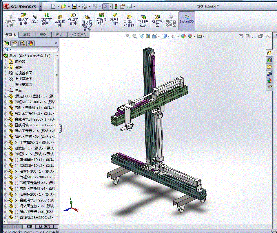Screen dimensions: 277x233
Task: Open Display Style dropdown arrow
Action: [x=169, y=36]
